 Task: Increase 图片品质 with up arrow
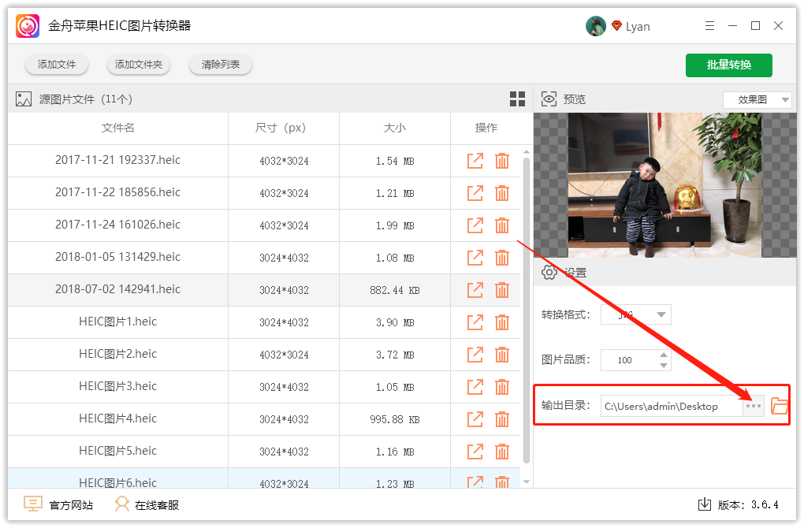coord(664,355)
